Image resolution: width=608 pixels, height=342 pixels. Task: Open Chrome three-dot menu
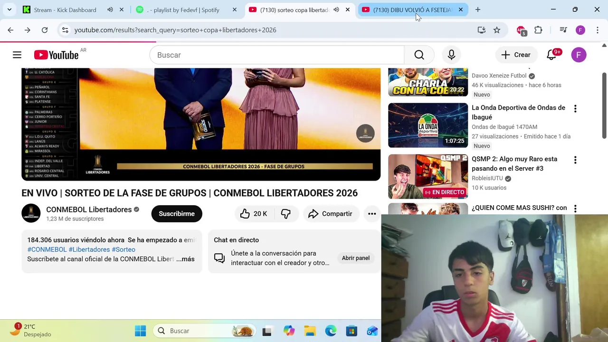[598, 30]
